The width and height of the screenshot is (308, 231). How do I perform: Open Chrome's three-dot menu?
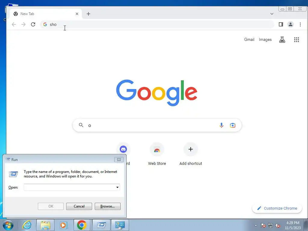coord(300,24)
